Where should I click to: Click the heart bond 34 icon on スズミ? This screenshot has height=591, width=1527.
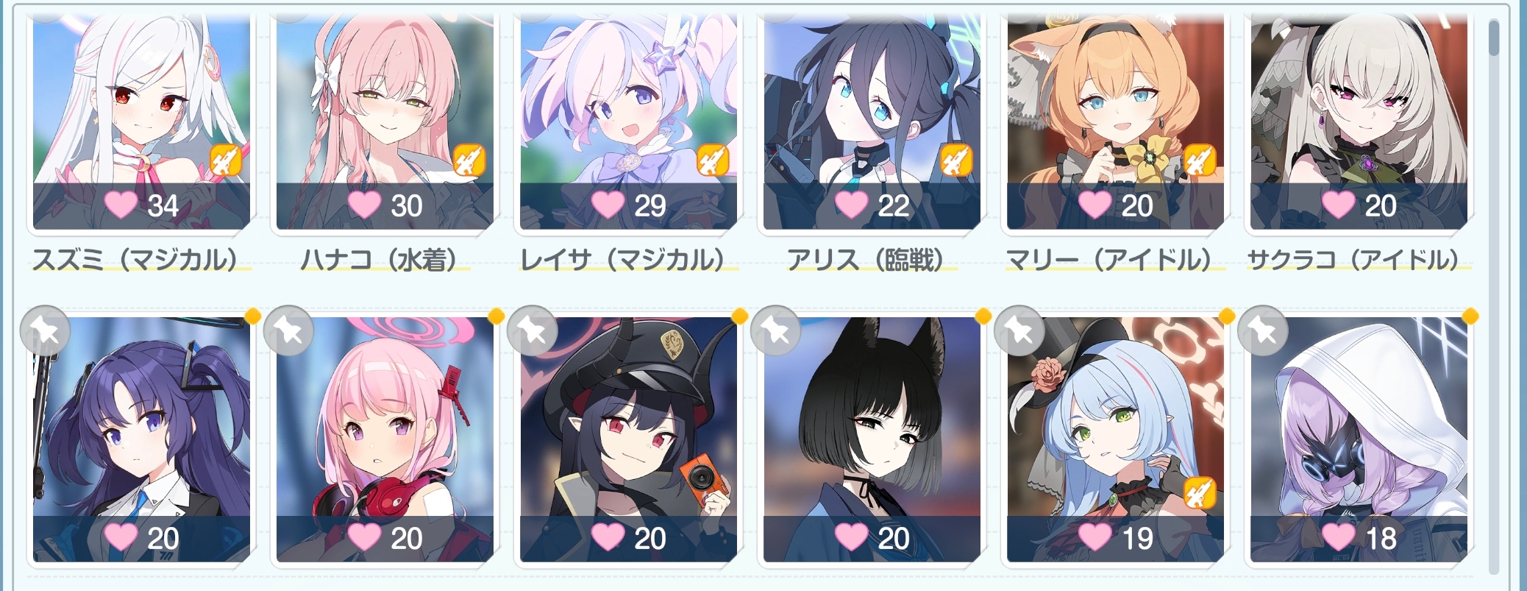point(120,205)
